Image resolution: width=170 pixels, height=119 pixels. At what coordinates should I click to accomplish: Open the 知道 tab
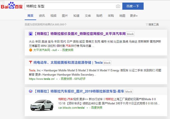click(76, 16)
